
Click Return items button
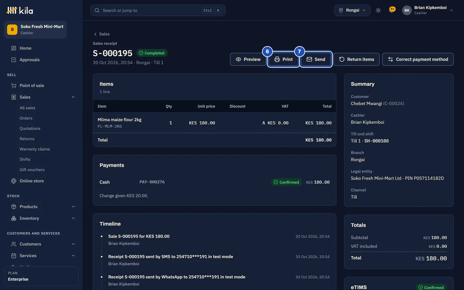coord(356,59)
